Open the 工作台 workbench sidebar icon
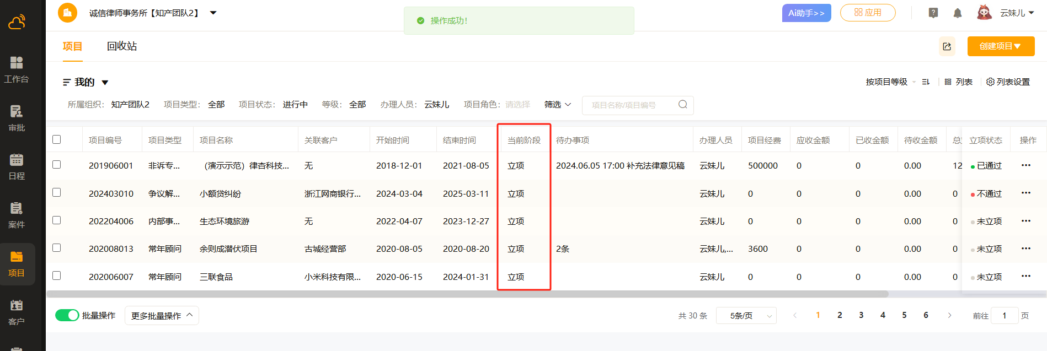The width and height of the screenshot is (1047, 351). point(17,69)
